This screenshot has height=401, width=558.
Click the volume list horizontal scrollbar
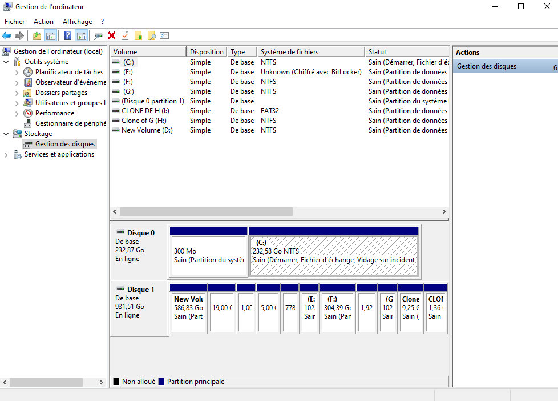click(206, 211)
